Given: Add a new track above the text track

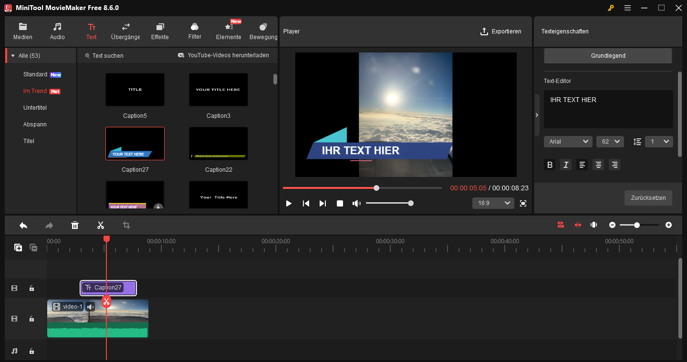Looking at the screenshot, I should click(x=18, y=248).
